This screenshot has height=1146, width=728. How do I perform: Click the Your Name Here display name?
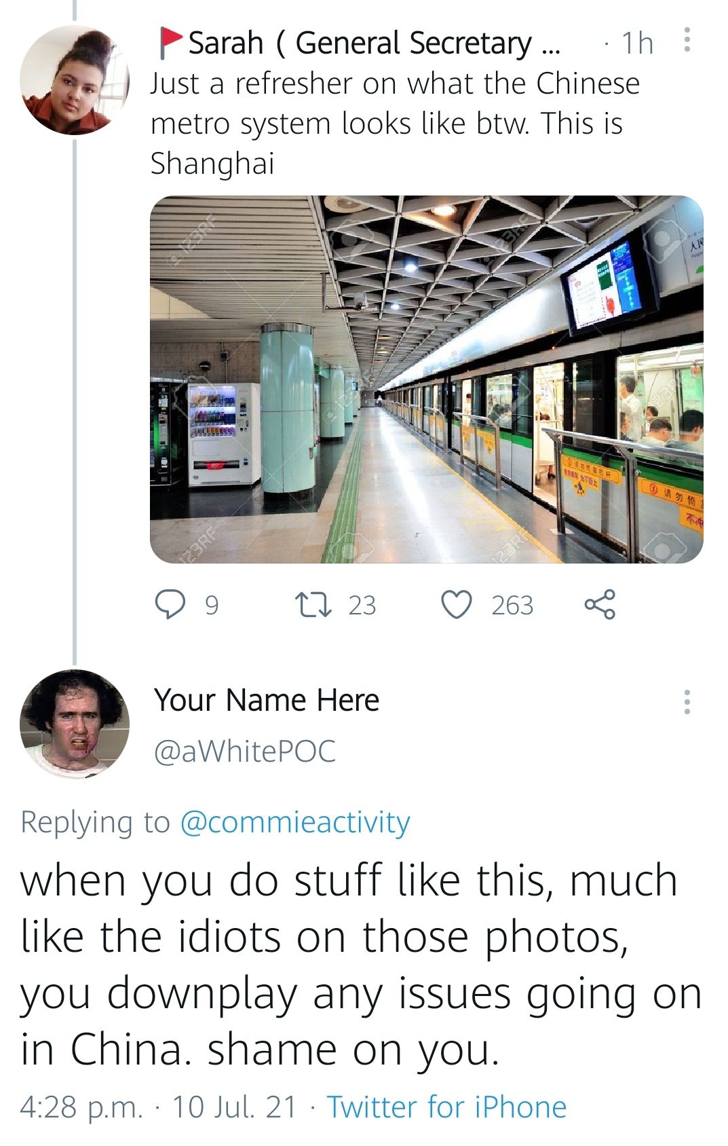click(x=267, y=700)
